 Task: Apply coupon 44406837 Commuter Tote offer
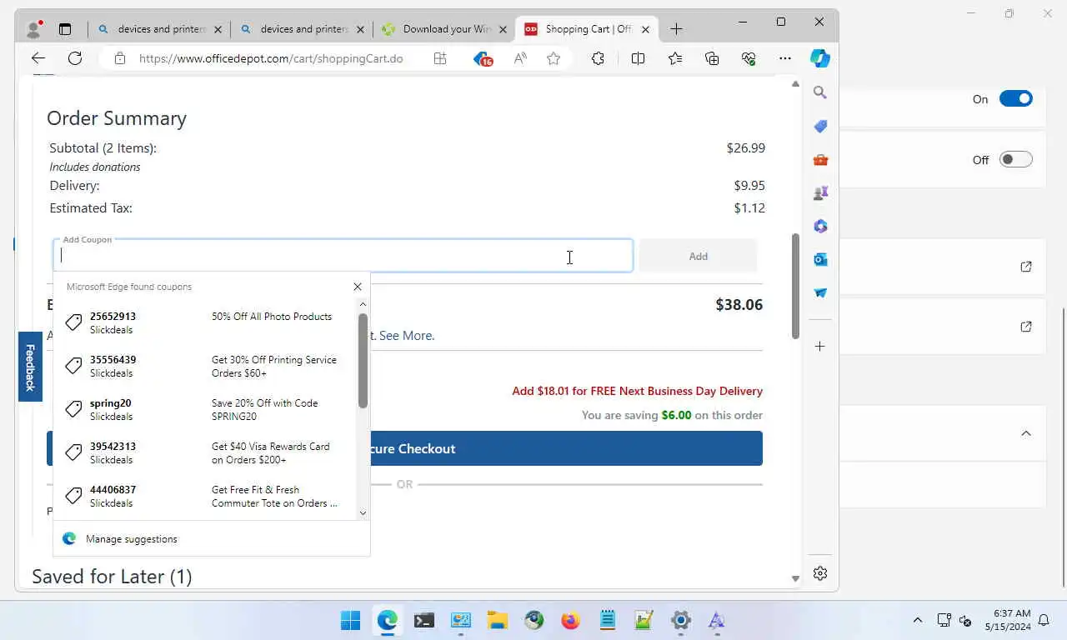click(x=206, y=496)
